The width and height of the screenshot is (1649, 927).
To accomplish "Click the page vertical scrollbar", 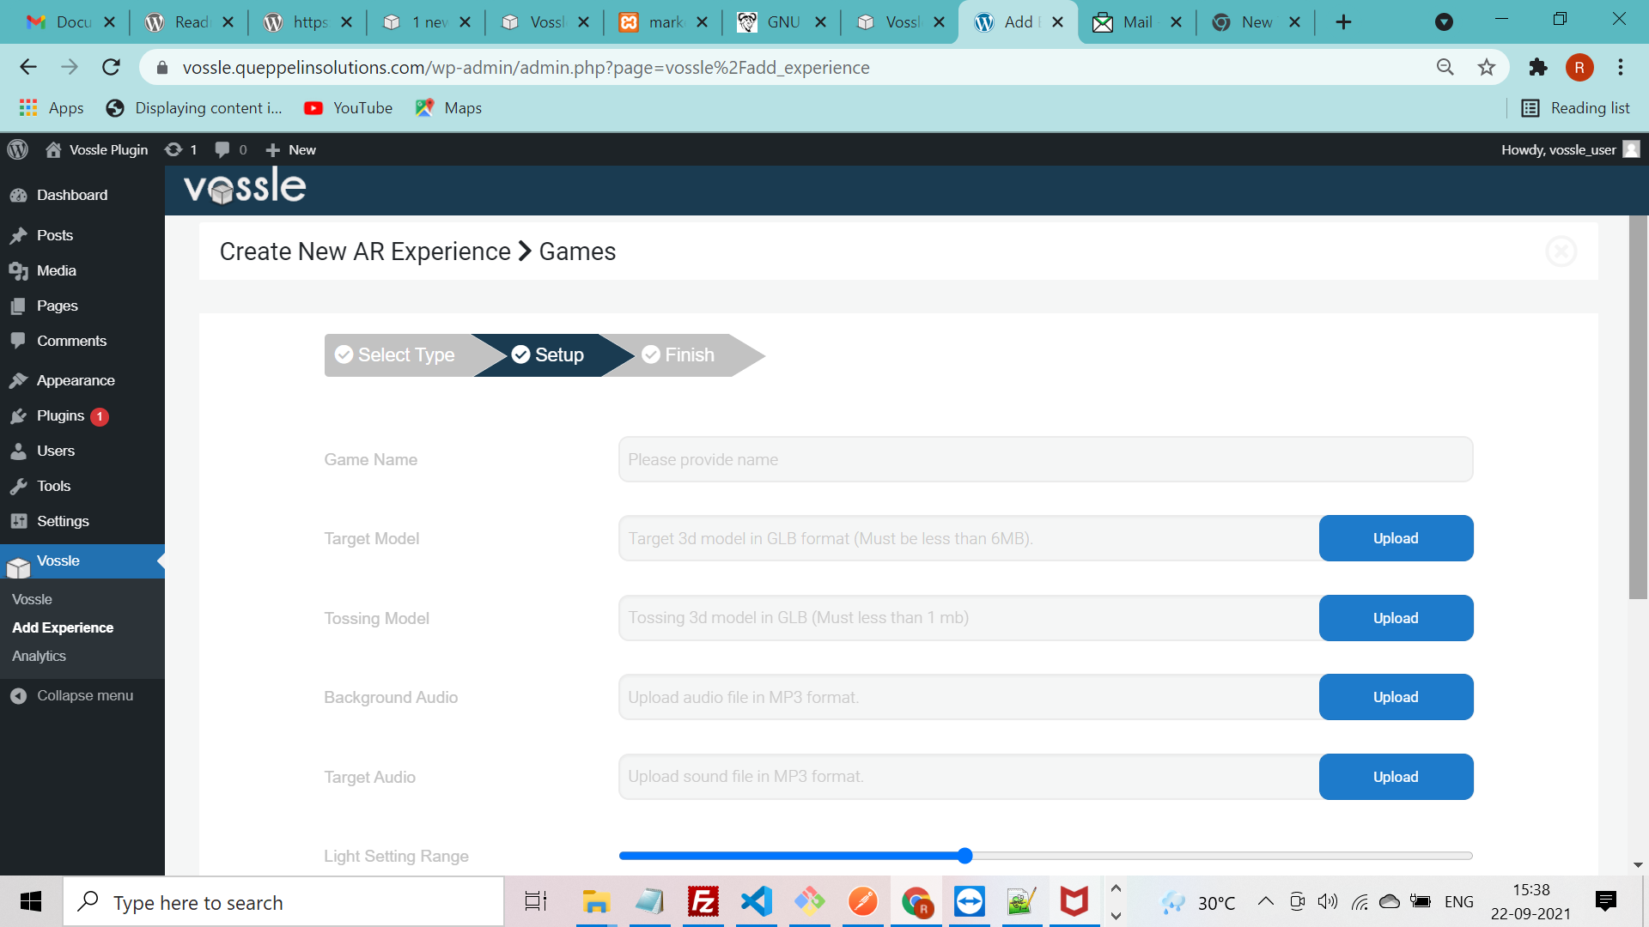I will point(1638,408).
